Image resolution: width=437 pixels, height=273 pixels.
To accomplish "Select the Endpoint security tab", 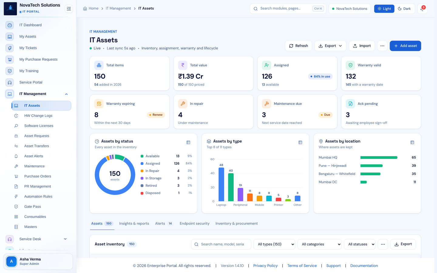I will (x=195, y=224).
